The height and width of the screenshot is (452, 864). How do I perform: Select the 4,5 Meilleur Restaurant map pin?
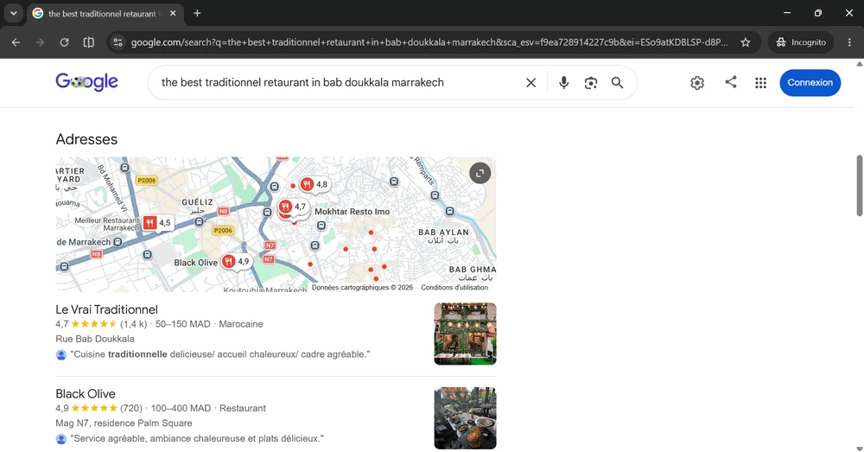click(157, 223)
